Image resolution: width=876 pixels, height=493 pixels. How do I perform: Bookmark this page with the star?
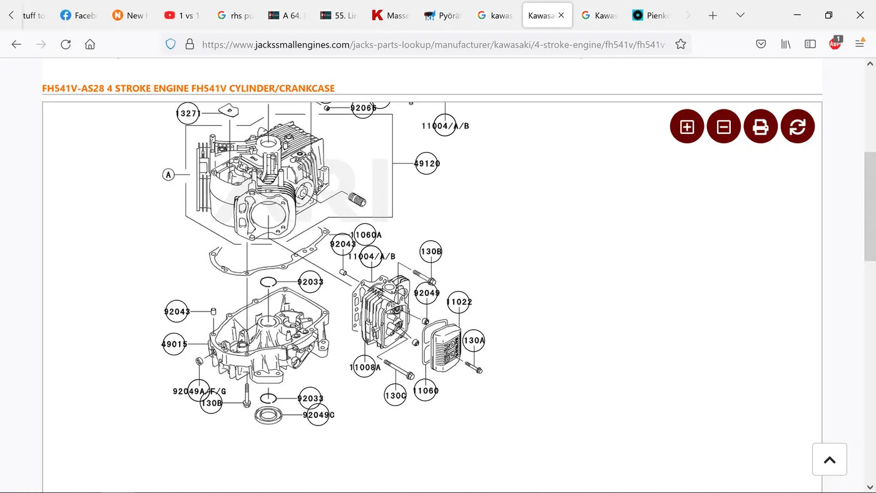click(x=681, y=44)
